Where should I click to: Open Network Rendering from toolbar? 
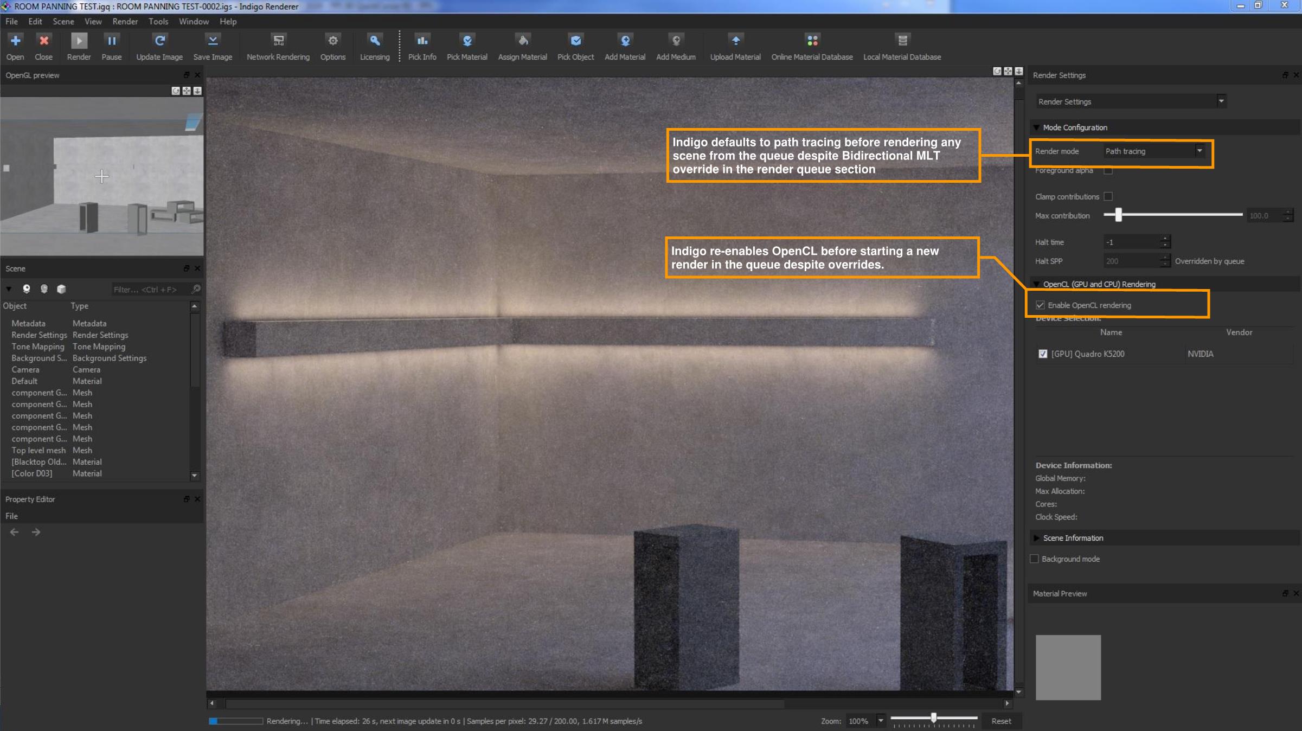pyautogui.click(x=278, y=41)
